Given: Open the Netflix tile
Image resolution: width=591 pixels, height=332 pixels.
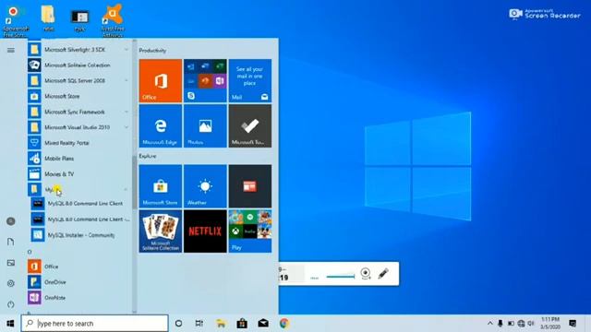Looking at the screenshot, I should pyautogui.click(x=205, y=231).
